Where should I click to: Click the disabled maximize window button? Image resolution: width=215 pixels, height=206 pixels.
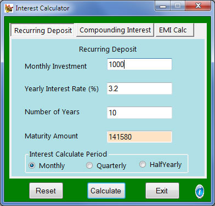pyautogui.click(x=177, y=6)
